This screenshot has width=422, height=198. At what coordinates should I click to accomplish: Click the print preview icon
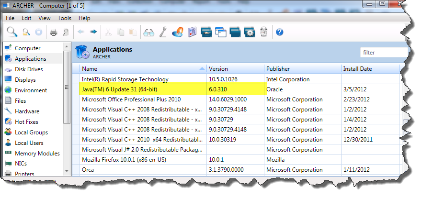coord(66,33)
